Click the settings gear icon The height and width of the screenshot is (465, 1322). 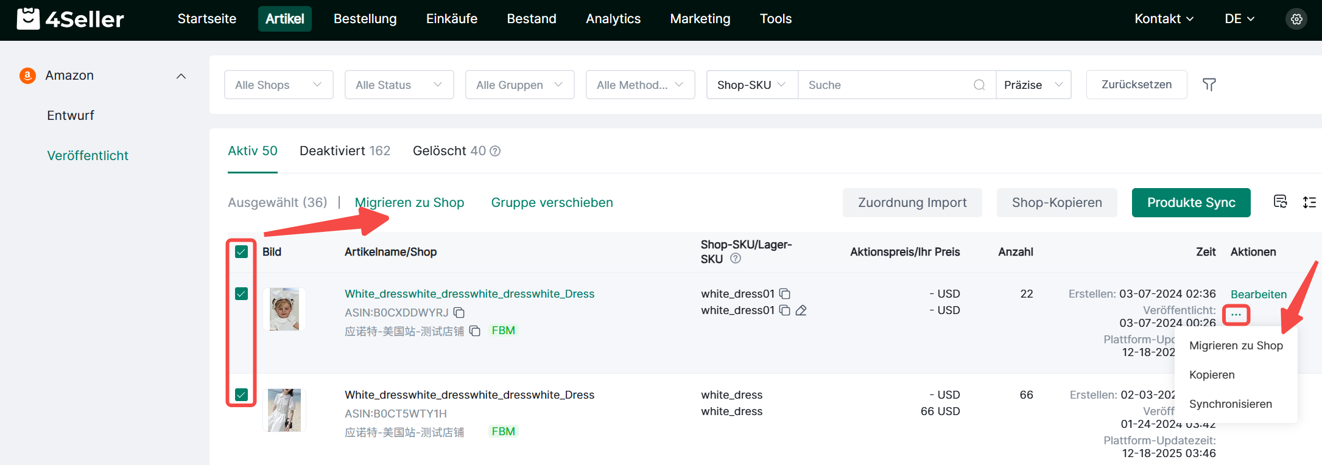[x=1296, y=19]
